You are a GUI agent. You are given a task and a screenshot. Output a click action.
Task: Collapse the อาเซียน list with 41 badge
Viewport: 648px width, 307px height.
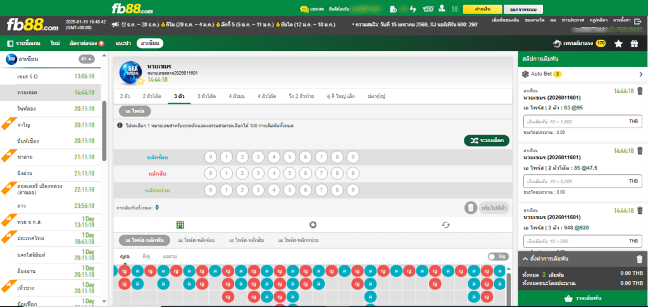(x=87, y=59)
